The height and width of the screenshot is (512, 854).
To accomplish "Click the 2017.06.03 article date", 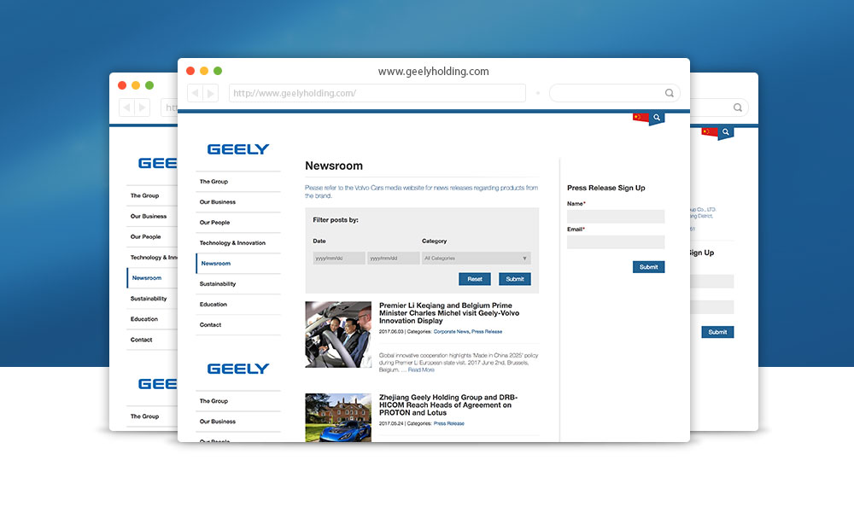I will 391,331.
